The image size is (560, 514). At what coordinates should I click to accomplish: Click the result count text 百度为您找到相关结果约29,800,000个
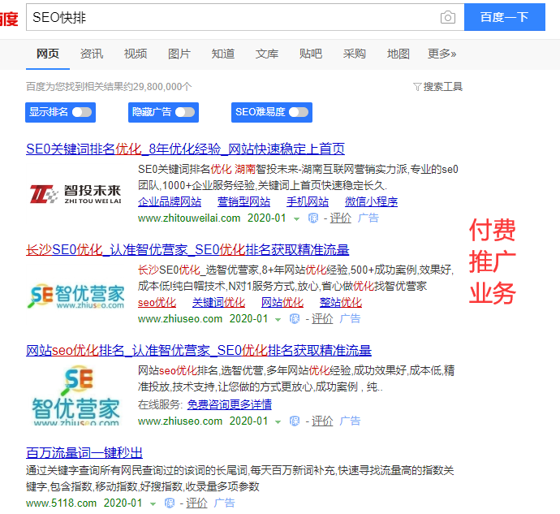pyautogui.click(x=109, y=87)
